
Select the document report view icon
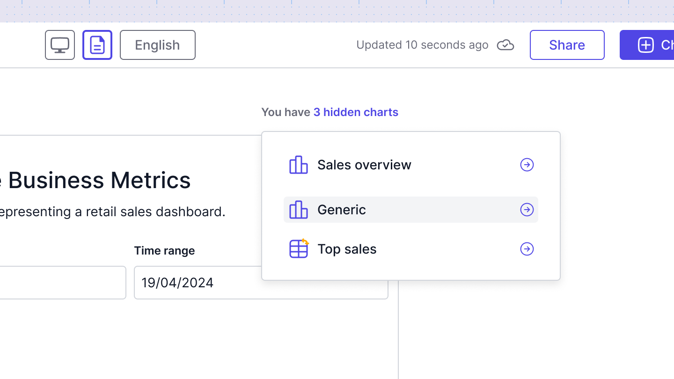click(97, 45)
